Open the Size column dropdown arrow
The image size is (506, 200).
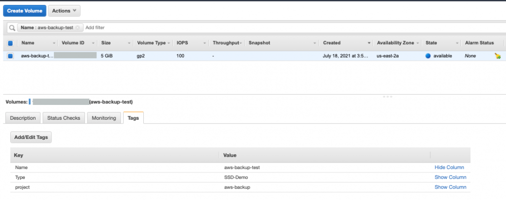point(129,43)
